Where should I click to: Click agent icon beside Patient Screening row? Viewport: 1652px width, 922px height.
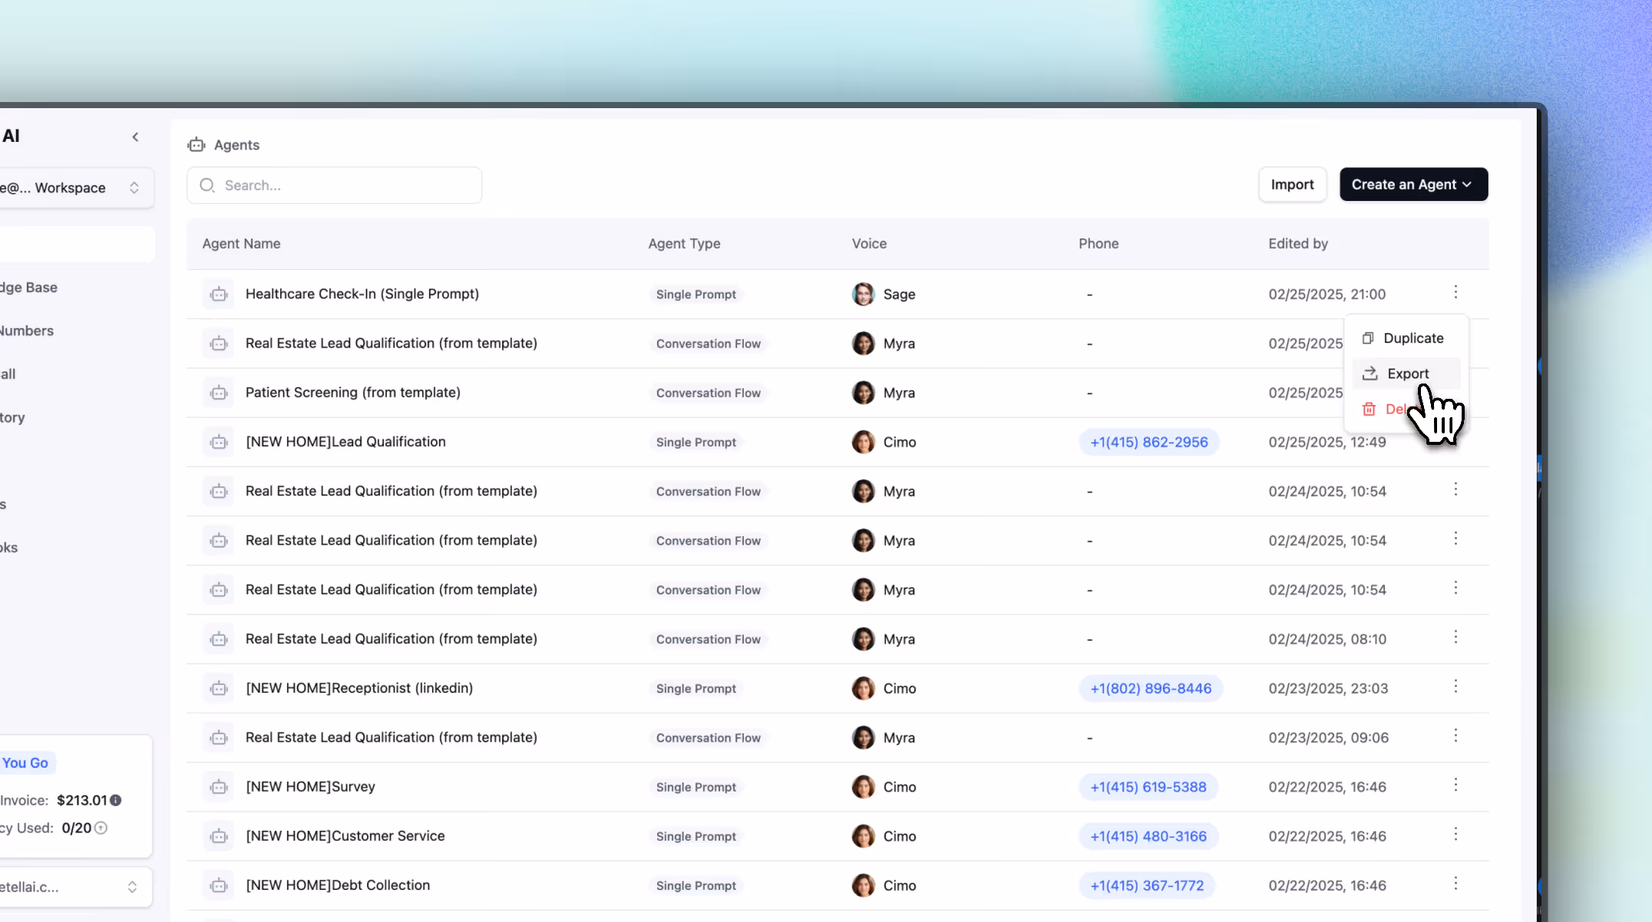coord(219,393)
